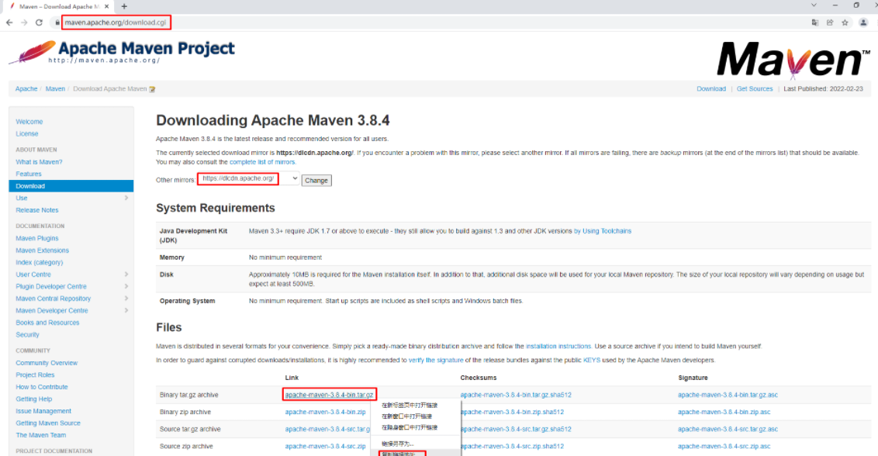Open How to Contribute in sidebar
This screenshot has width=878, height=456.
[x=42, y=387]
